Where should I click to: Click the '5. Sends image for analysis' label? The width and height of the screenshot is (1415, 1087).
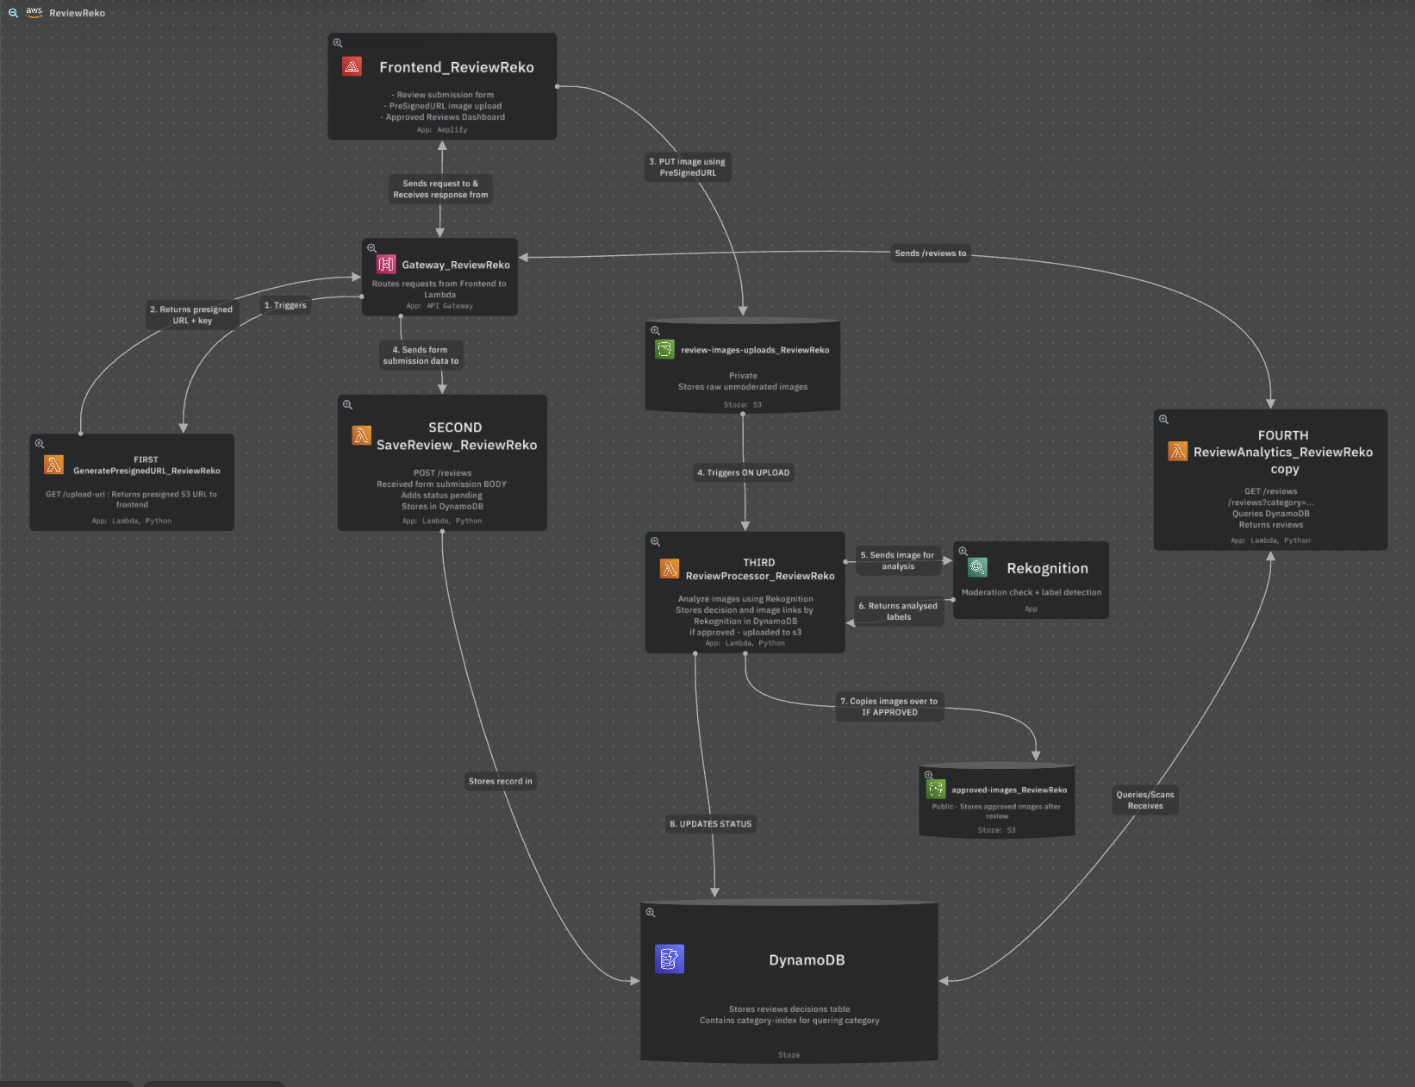coord(897,560)
